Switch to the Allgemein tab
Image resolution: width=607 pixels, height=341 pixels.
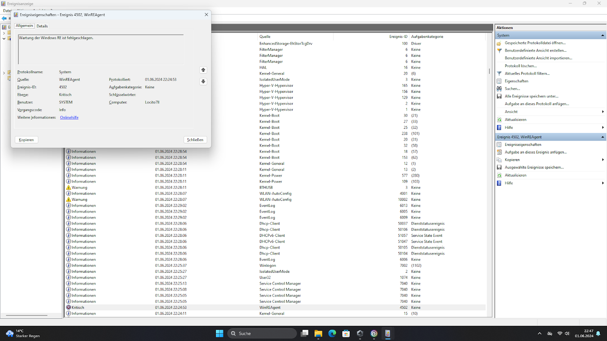point(24,26)
